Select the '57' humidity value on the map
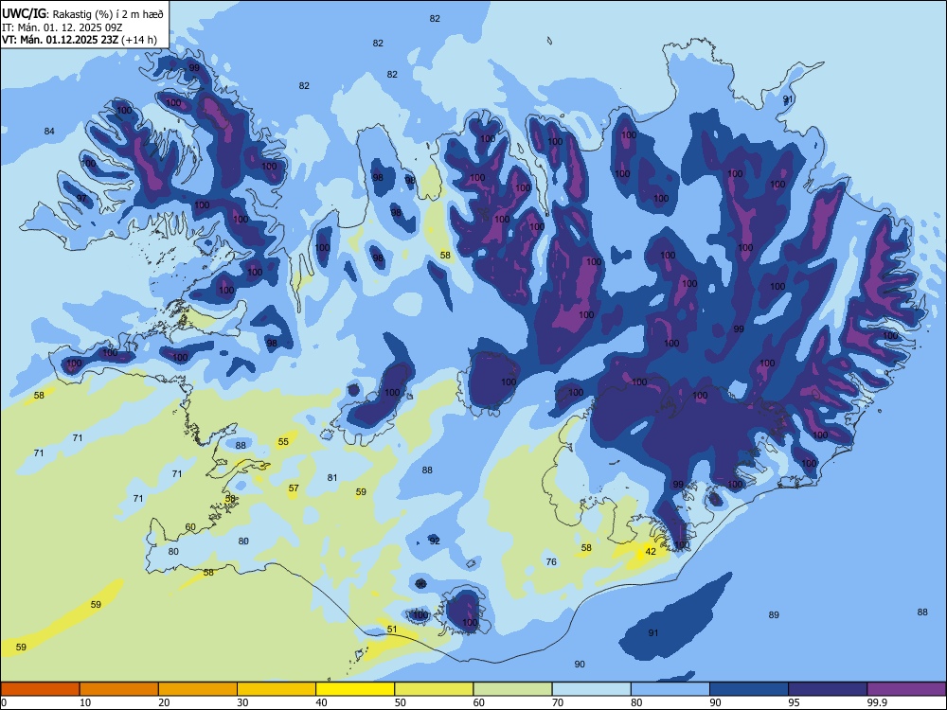The width and height of the screenshot is (947, 710). coord(294,488)
